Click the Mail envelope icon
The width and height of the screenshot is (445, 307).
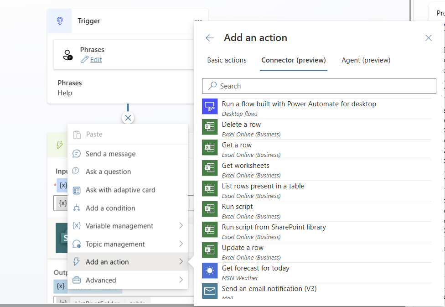210,291
